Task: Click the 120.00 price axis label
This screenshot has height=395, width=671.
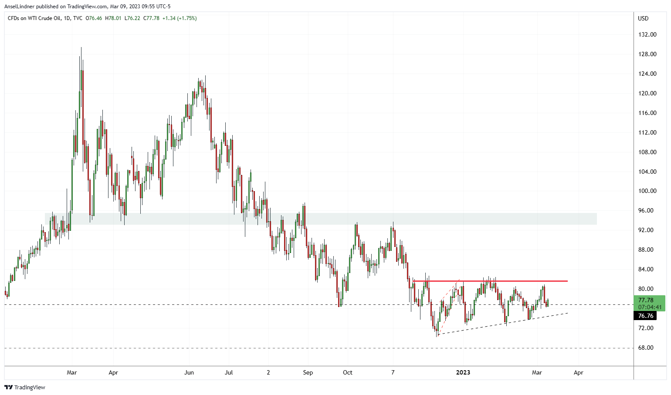Action: click(x=647, y=93)
